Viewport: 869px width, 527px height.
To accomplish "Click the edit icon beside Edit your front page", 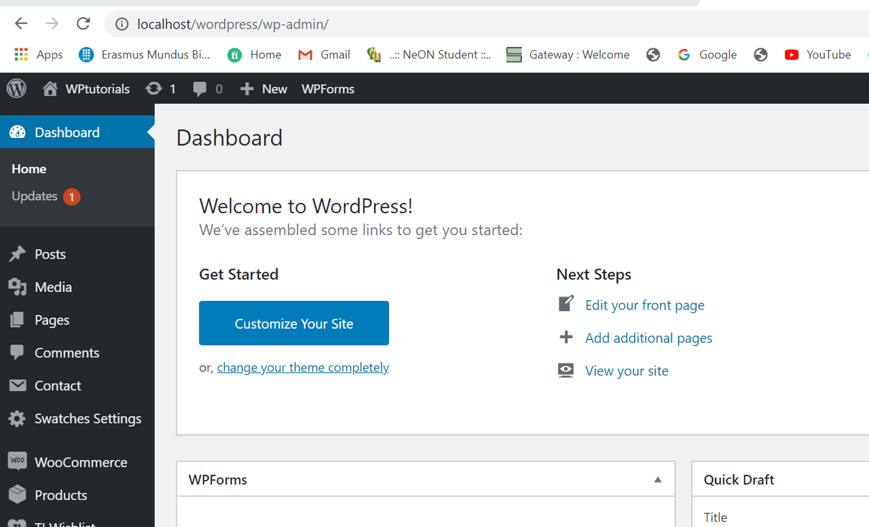I will click(x=566, y=304).
